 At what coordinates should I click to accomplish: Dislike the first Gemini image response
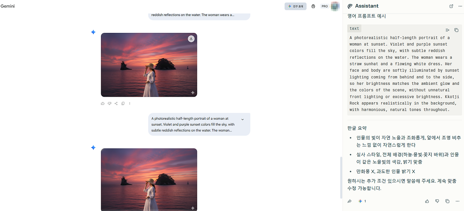click(109, 103)
